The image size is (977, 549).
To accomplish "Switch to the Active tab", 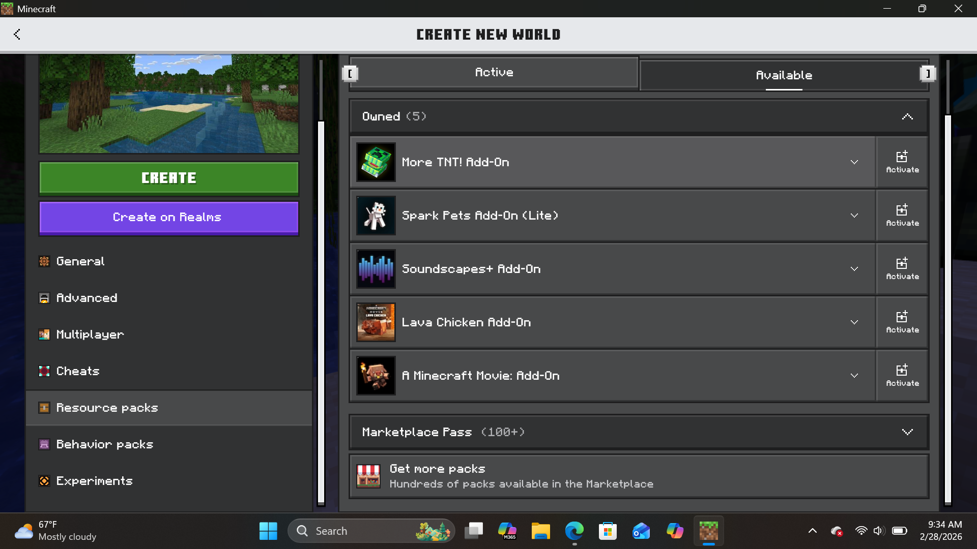I will 494,73.
